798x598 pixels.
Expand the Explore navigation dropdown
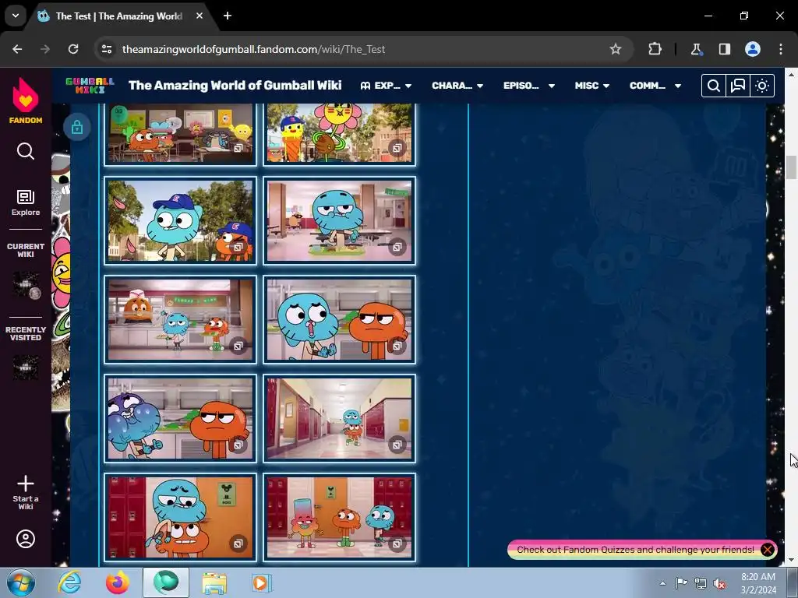click(386, 86)
